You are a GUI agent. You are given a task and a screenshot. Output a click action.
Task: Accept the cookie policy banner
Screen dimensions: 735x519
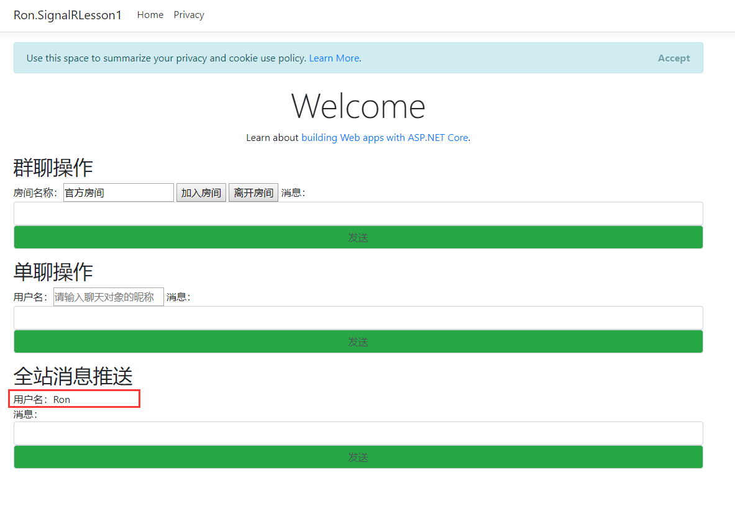coord(673,58)
